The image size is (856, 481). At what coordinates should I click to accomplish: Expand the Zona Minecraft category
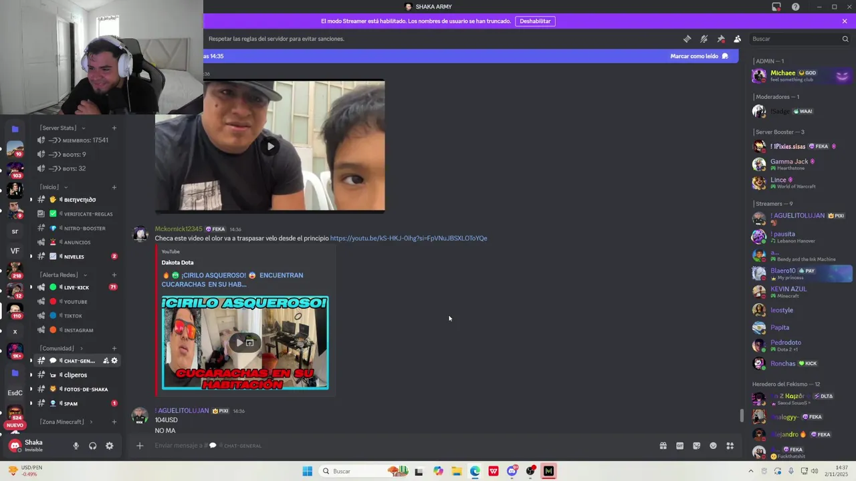(67, 422)
